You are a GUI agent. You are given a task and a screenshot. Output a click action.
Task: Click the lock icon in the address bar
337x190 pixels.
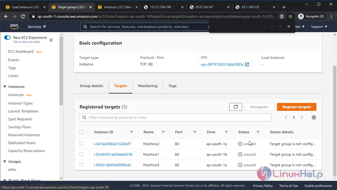point(33,16)
